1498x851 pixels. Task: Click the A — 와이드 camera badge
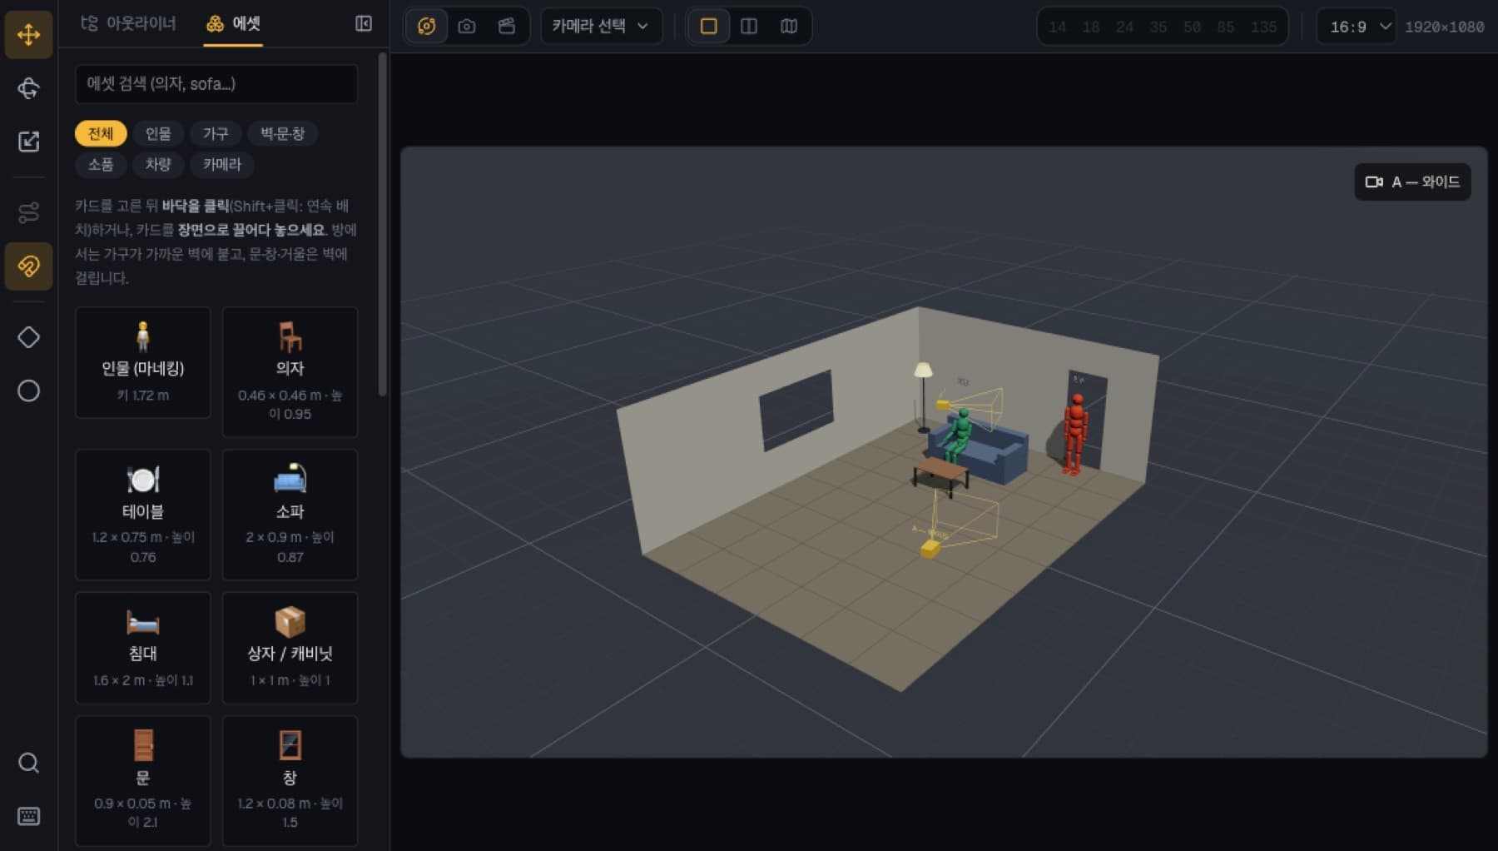point(1413,182)
